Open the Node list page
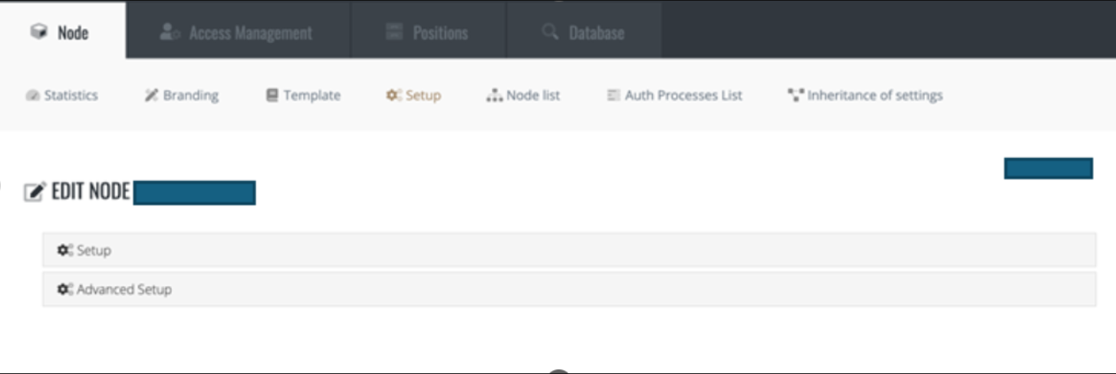This screenshot has height=374, width=1116. coord(524,96)
